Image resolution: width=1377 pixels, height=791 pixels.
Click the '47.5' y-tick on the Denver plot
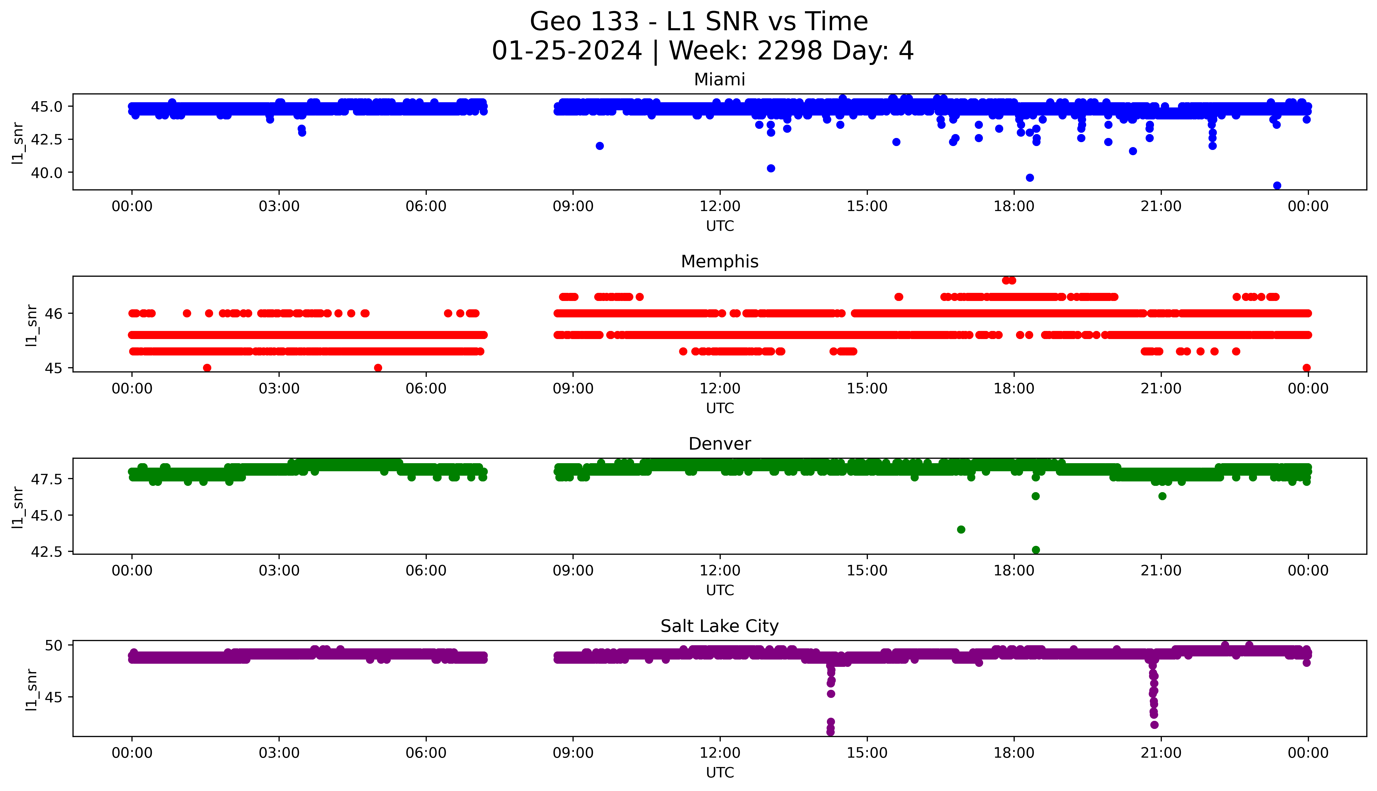pos(47,479)
